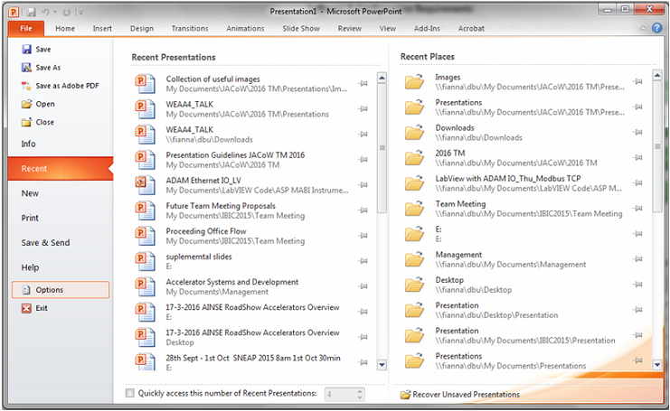Click the Recent Presentations scrollbar thumb
Viewport: 670px width, 411px height.
pos(382,147)
